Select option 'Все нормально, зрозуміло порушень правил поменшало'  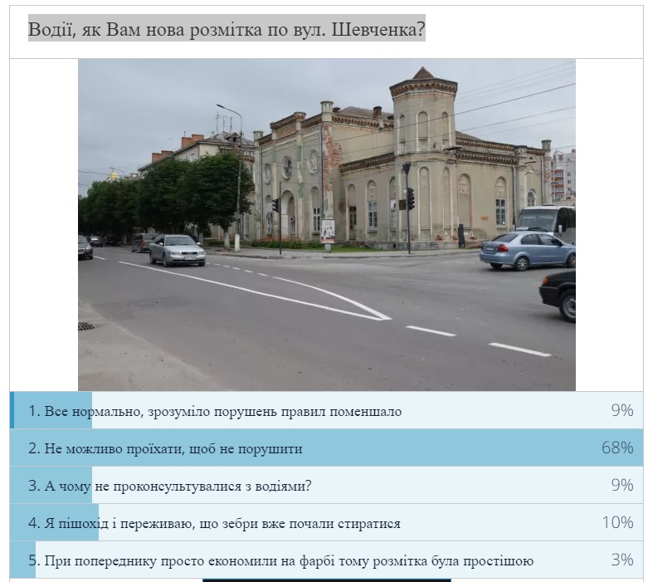coord(326,410)
